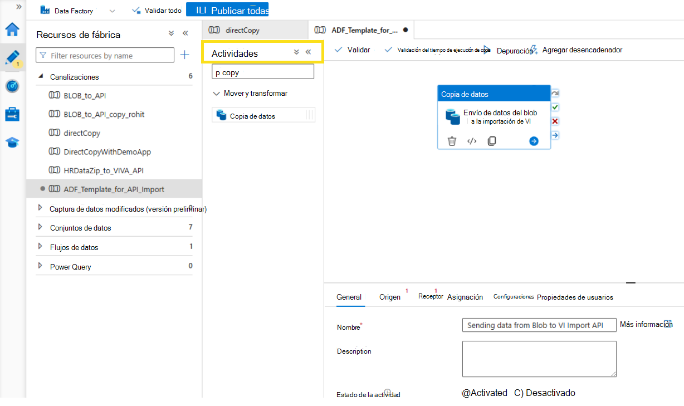Image resolution: width=684 pixels, height=406 pixels.
Task: Select directCopy pipeline in the tree
Action: [82, 133]
